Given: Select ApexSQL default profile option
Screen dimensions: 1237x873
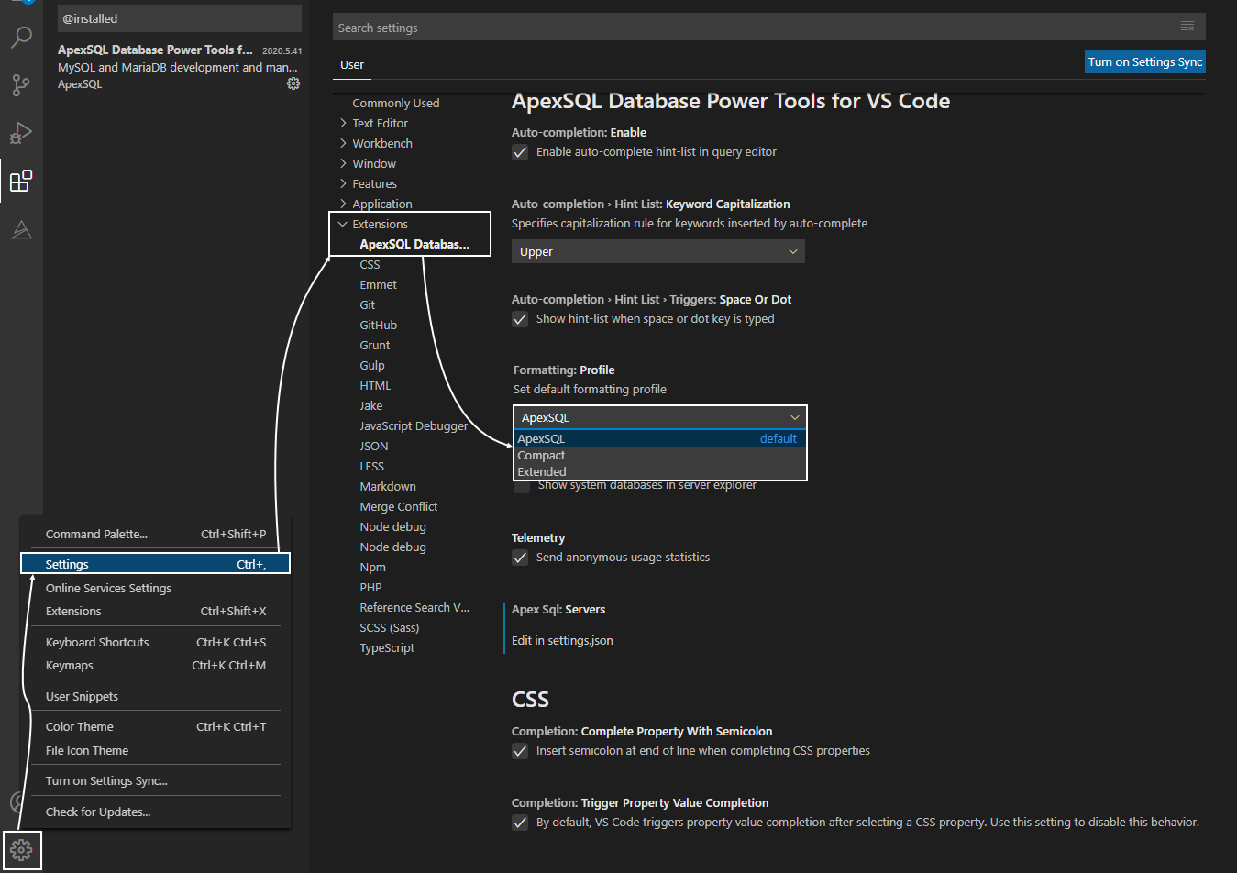Looking at the screenshot, I should click(660, 439).
